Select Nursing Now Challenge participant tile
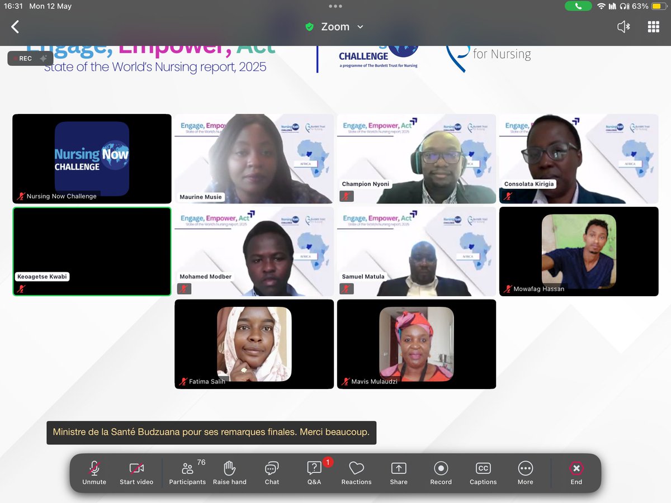The height and width of the screenshot is (503, 671). [x=92, y=159]
